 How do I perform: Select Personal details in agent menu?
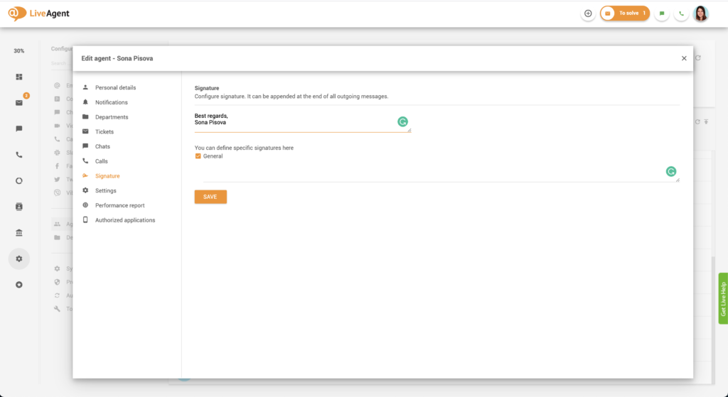115,87
